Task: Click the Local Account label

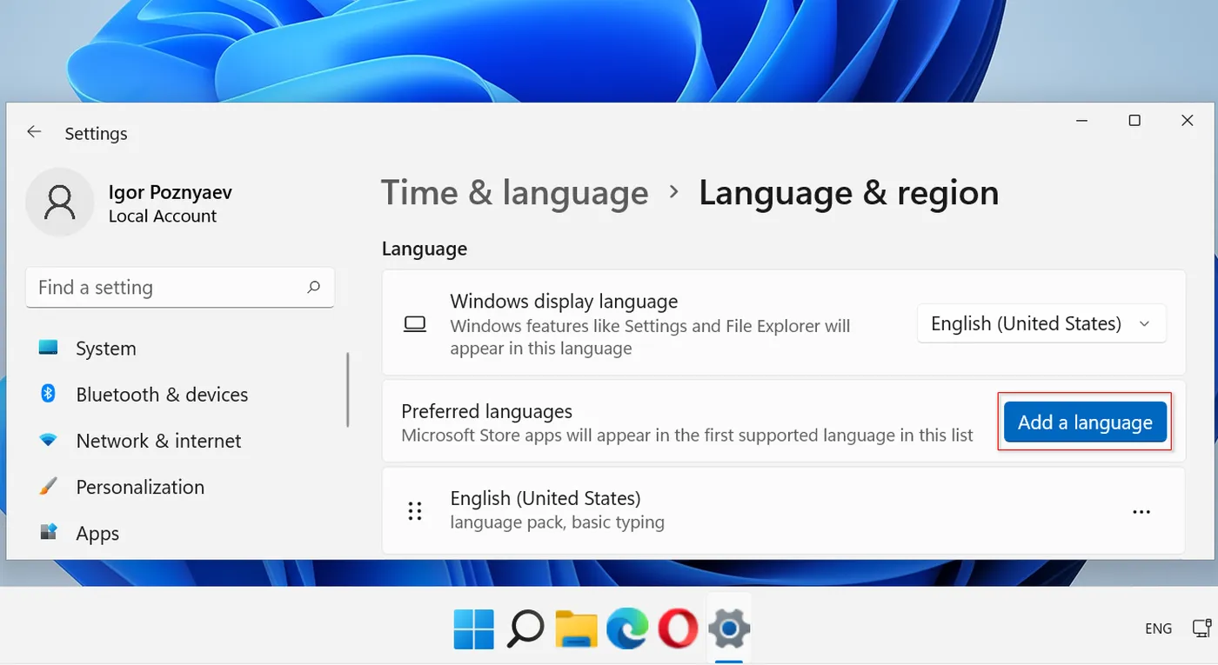Action: (163, 216)
